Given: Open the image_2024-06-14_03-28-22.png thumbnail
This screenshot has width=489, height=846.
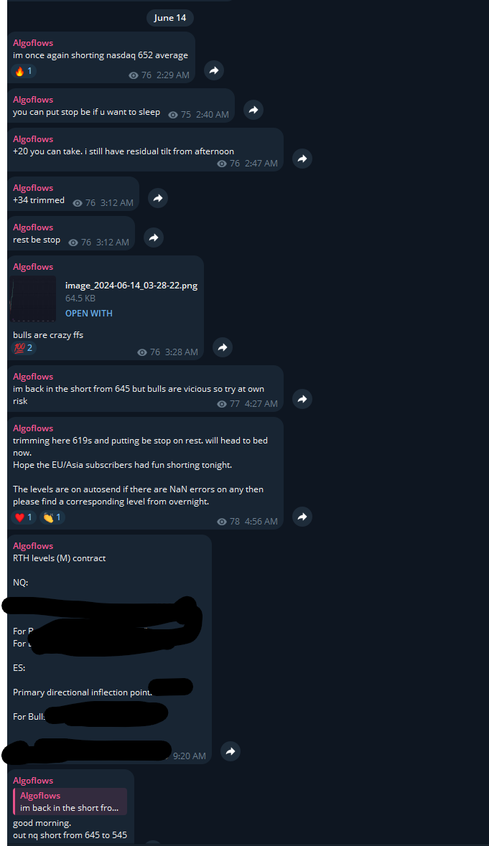Looking at the screenshot, I should pyautogui.click(x=33, y=299).
